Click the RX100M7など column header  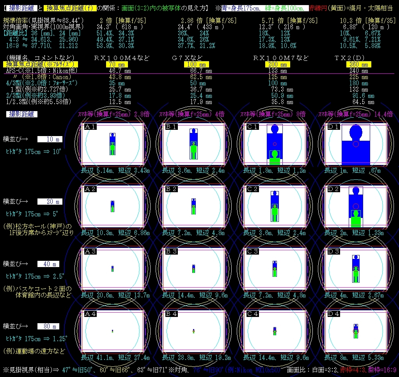(281, 58)
